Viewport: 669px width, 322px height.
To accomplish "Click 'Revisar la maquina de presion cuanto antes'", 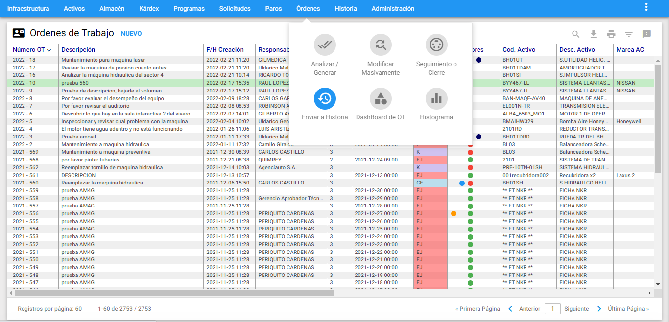I will (114, 68).
